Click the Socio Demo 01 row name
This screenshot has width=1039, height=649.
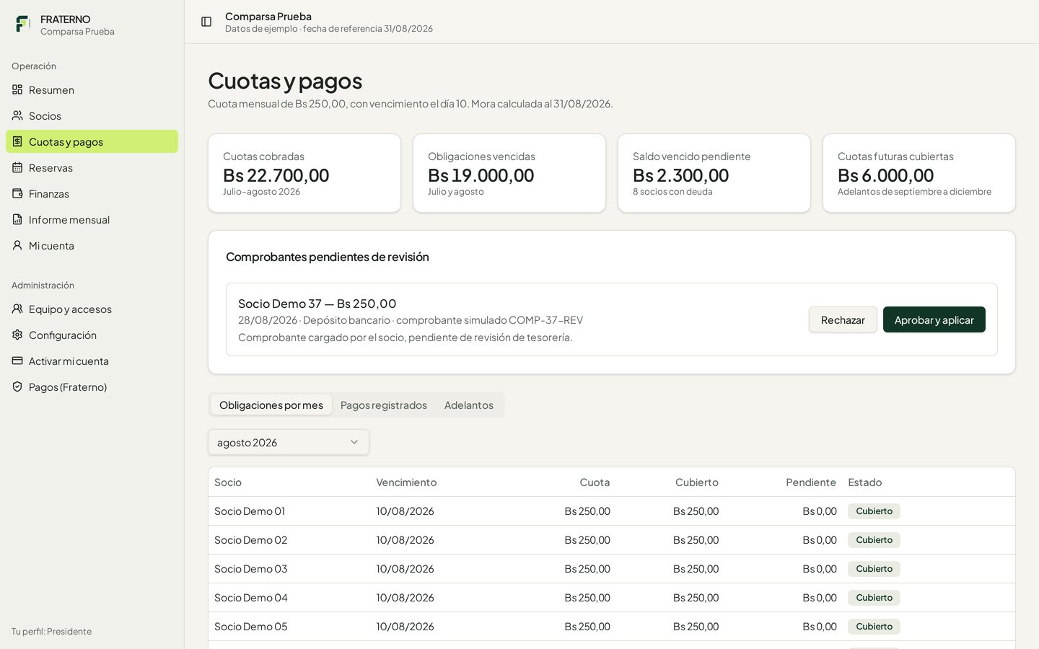[x=250, y=511]
